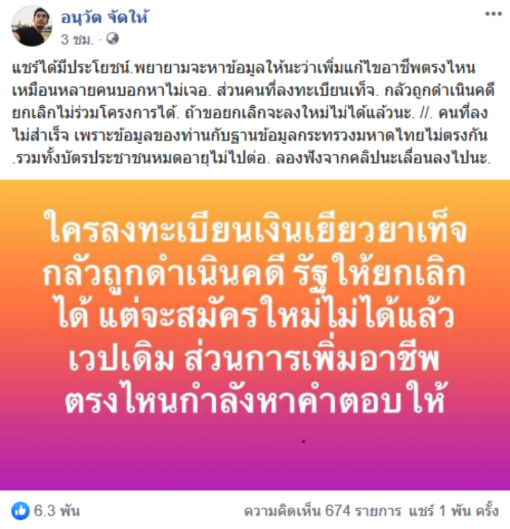Click the caption line starting ยกเลิกไม่ร่วมโครงการได้
This screenshot has width=510, height=529.
250,113
